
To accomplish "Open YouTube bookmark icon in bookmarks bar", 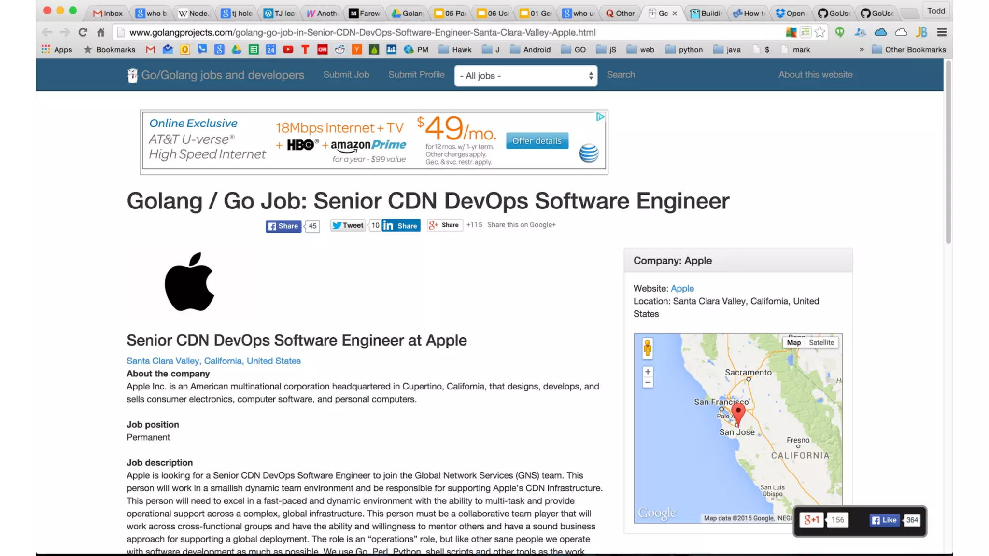I will click(288, 50).
